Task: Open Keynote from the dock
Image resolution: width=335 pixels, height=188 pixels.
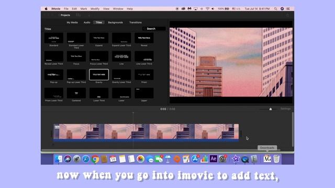Action: point(168,159)
